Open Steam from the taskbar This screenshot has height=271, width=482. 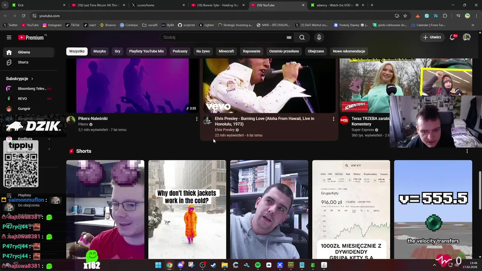point(214,265)
